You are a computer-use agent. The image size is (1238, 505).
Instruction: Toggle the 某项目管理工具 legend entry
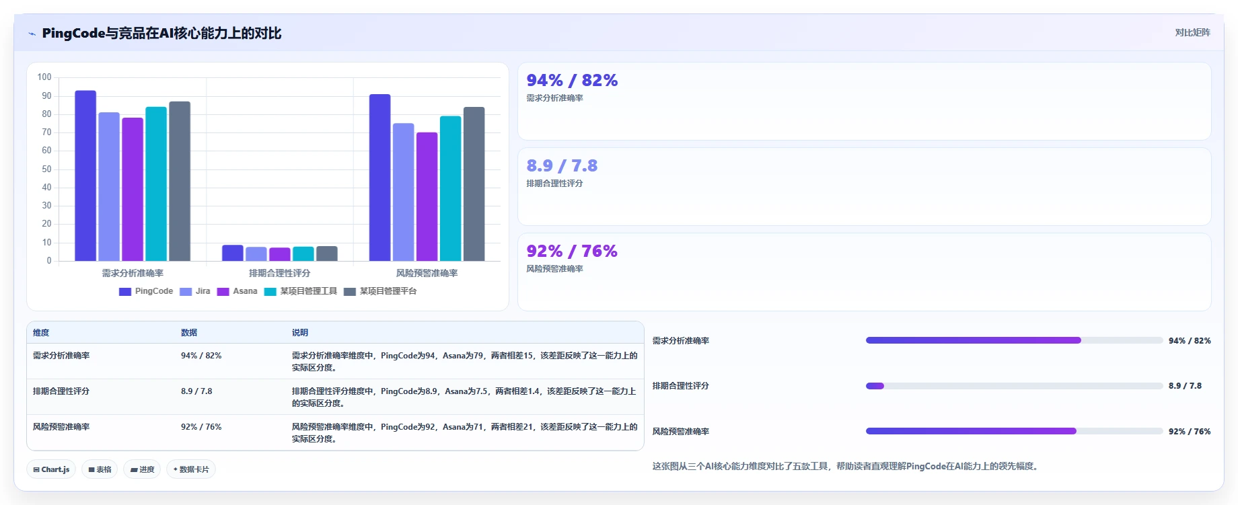coord(301,291)
